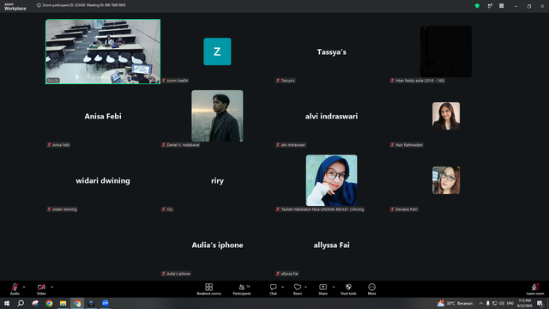The width and height of the screenshot is (549, 309).
Task: Click muted mic icon on alyssa Fai label
Action: coord(278,274)
